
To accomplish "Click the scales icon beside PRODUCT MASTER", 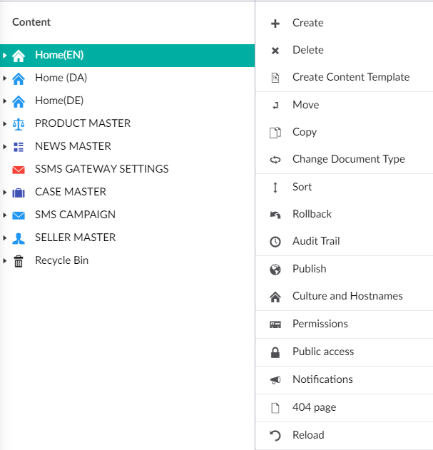I will [19, 123].
